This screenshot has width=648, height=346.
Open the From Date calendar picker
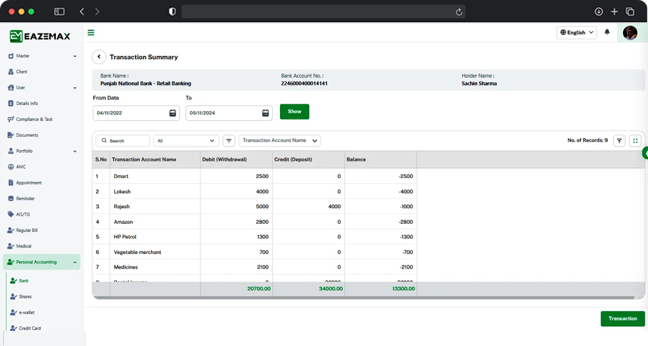coord(173,113)
